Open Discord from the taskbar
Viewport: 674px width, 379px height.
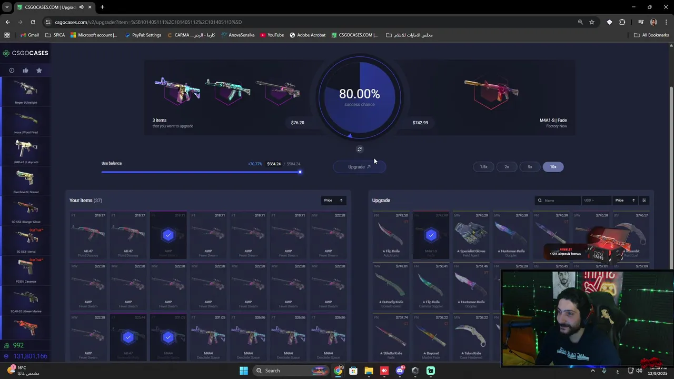point(400,371)
